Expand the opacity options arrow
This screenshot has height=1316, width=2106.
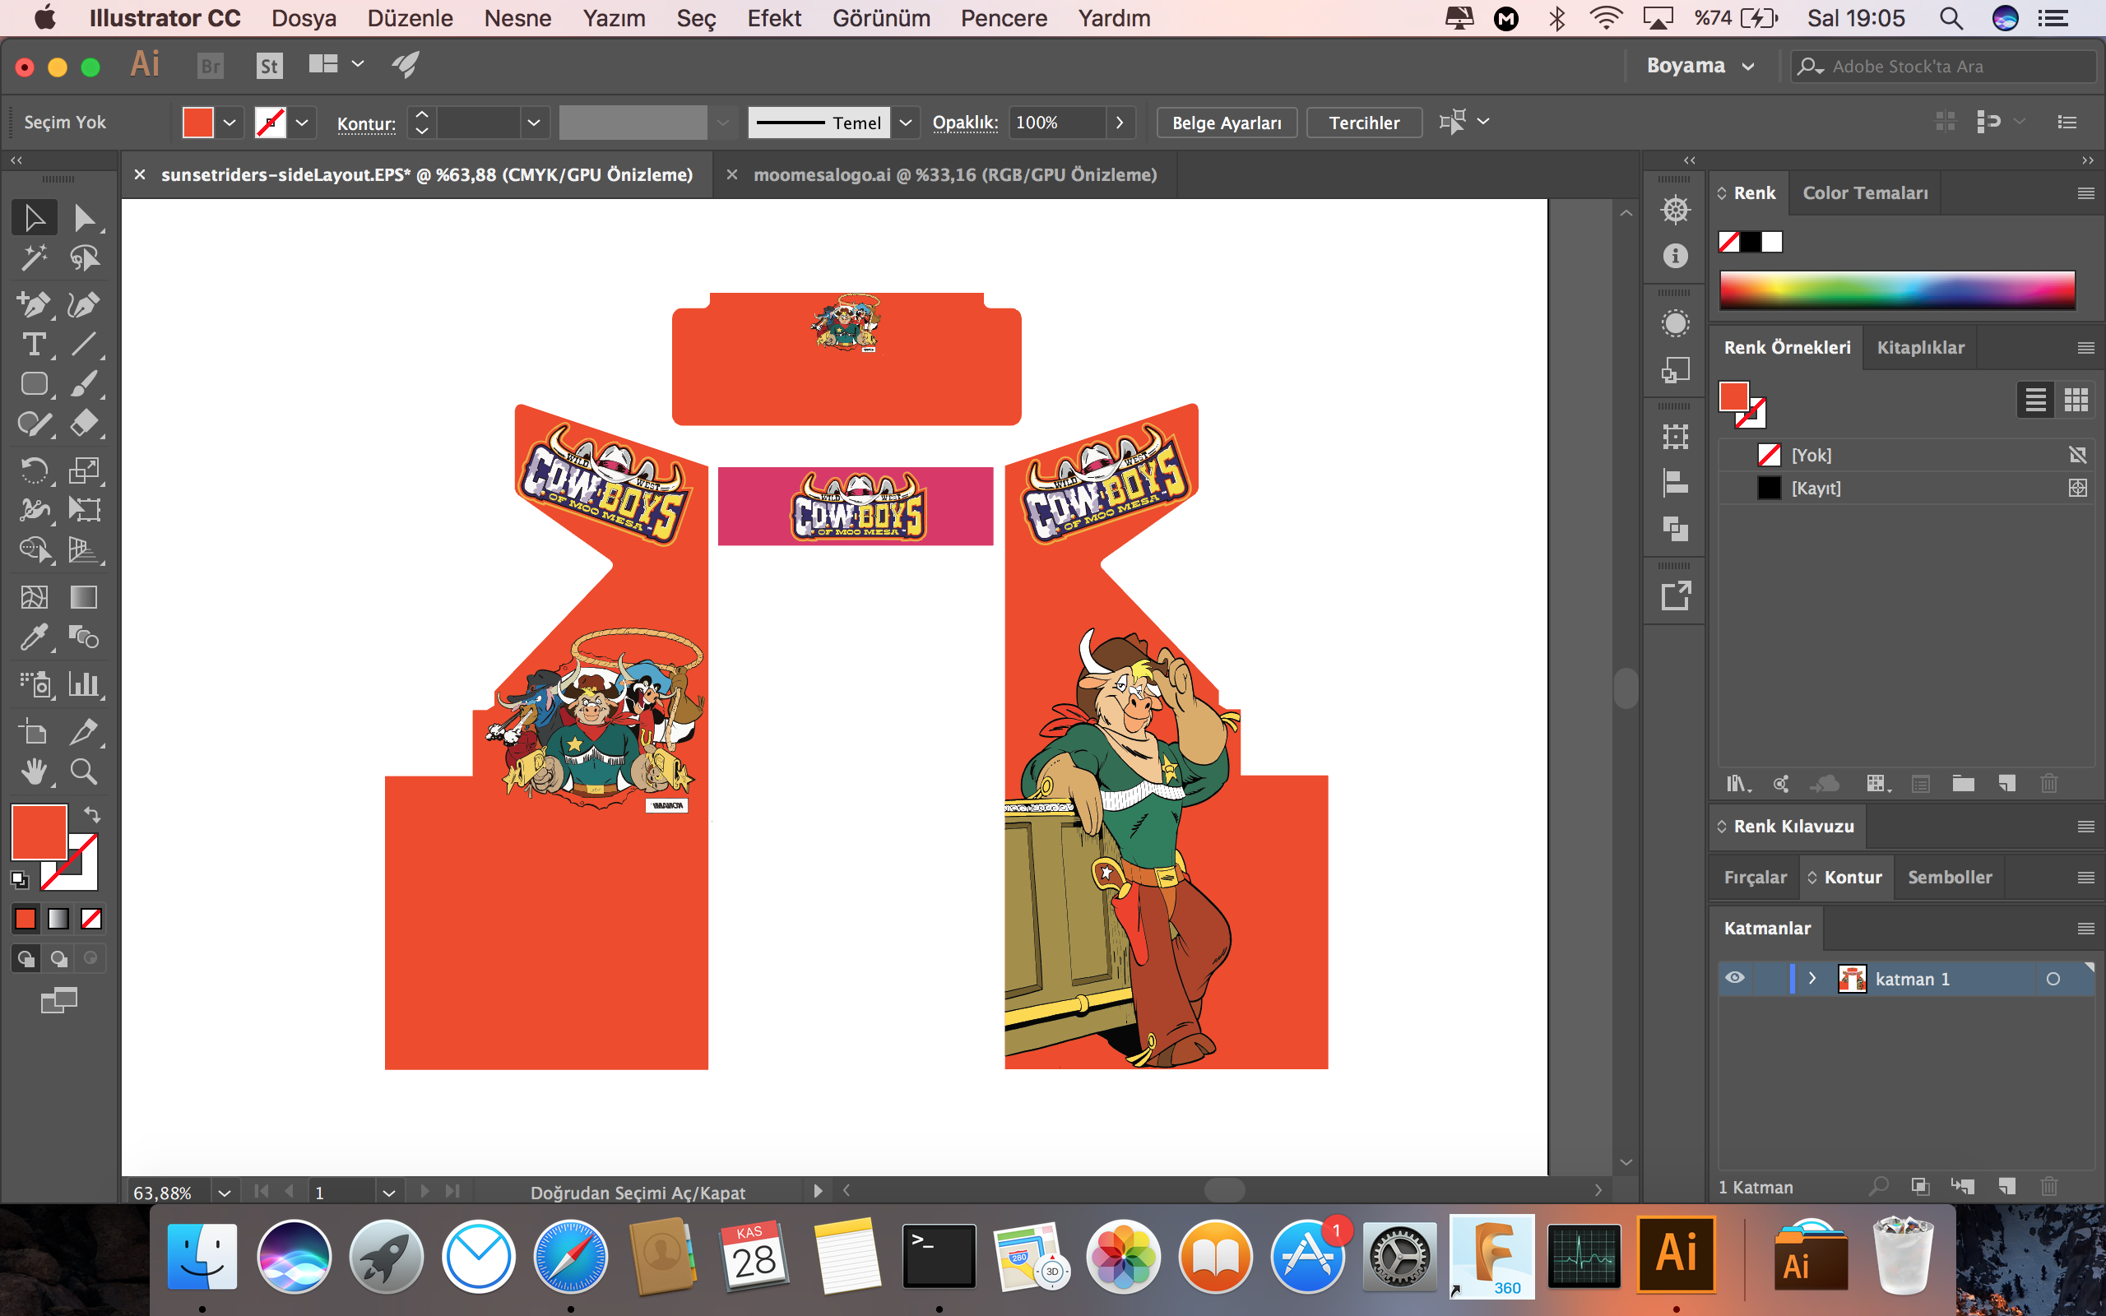[1120, 123]
